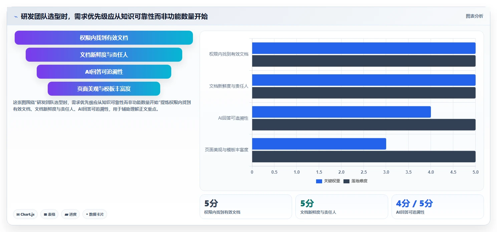
Task: Click dark 落地难度 bar for 权限内找到有效文档
Action: pyautogui.click(x=363, y=61)
